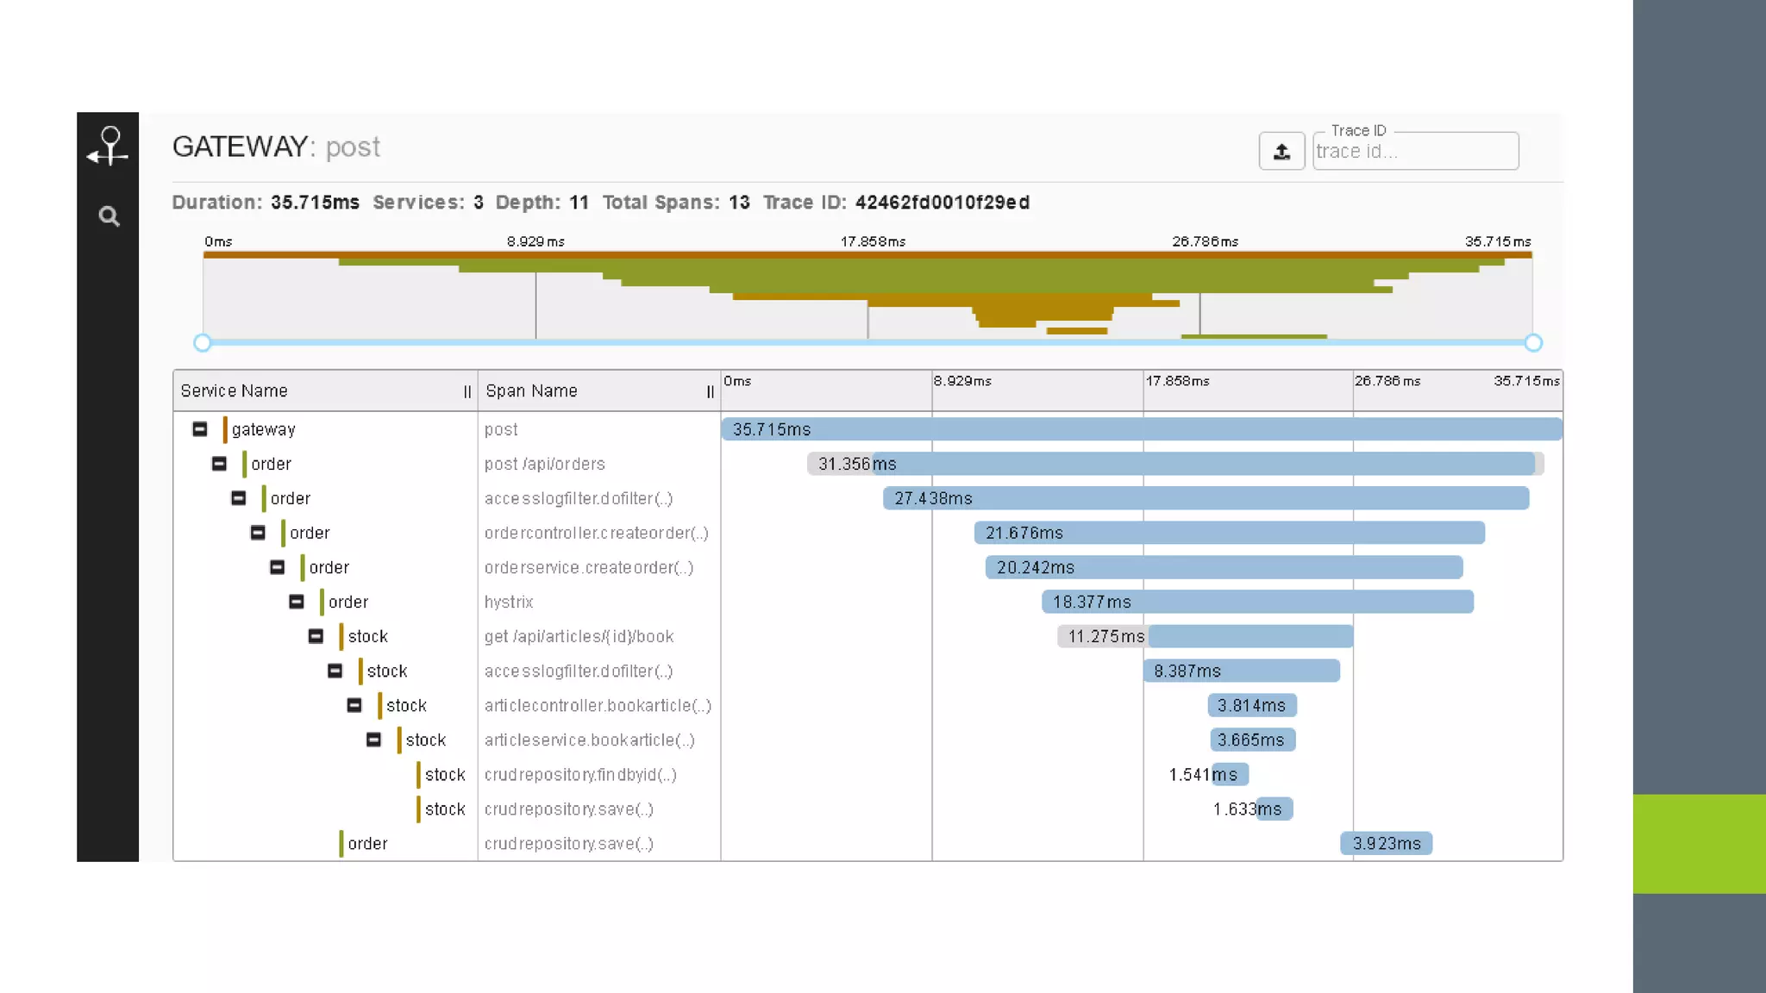1766x993 pixels.
Task: Collapse the order orderservice.createorder span
Action: (277, 567)
